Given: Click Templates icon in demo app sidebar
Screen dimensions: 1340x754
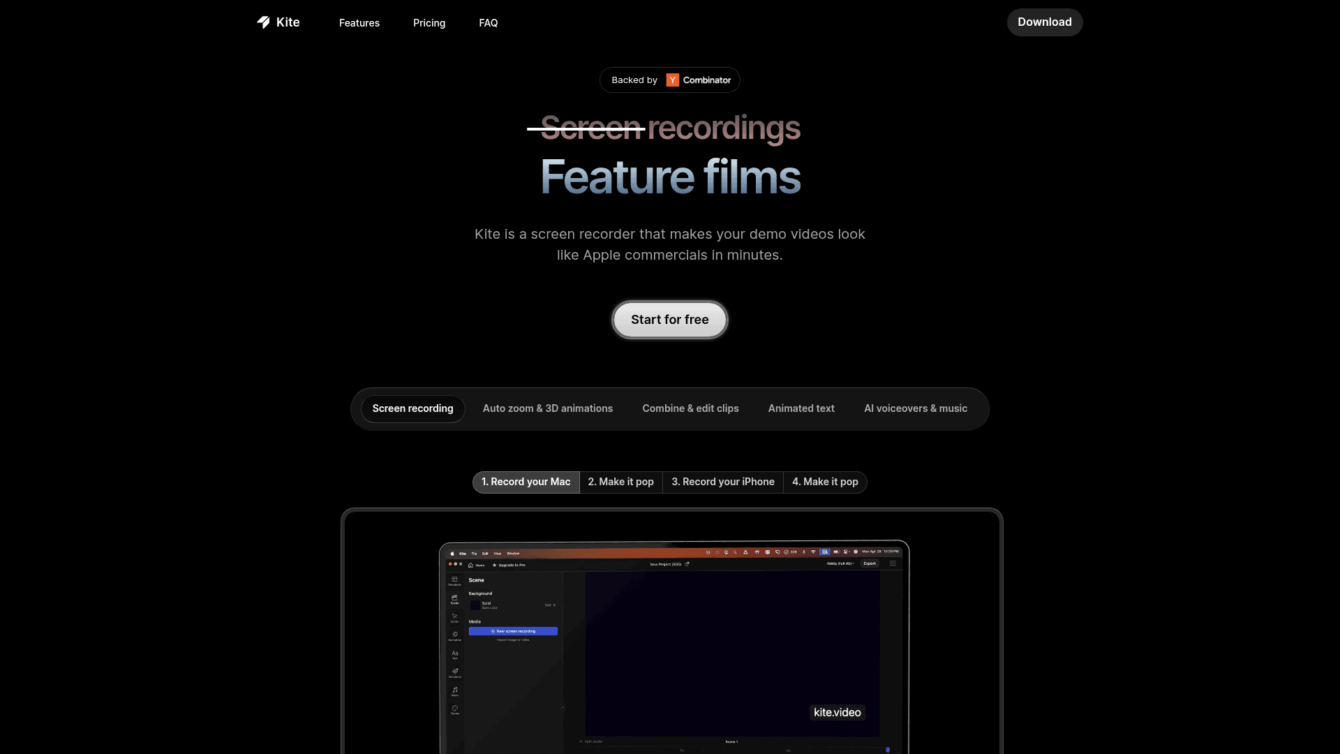Looking at the screenshot, I should pos(454,581).
